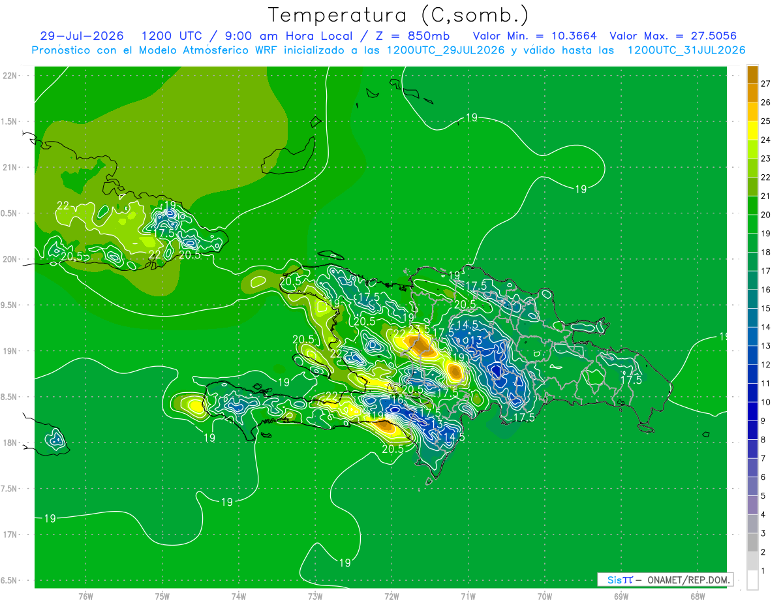783x605 pixels.
Task: Click the number 6 on the colorbar
Action: [763, 477]
